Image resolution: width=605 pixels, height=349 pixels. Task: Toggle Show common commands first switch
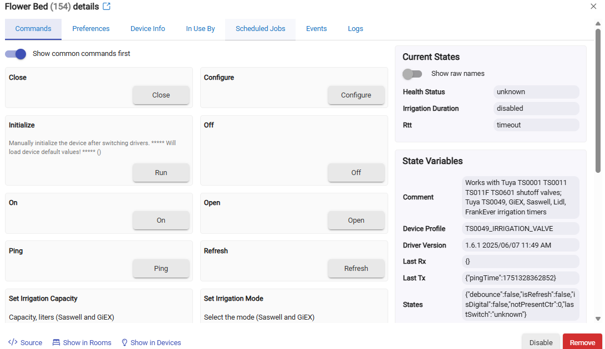pyautogui.click(x=16, y=54)
